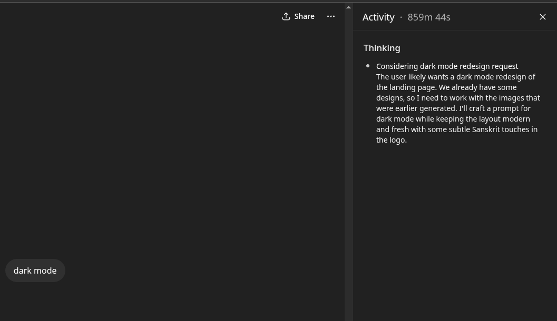Viewport: 557px width, 321px height.
Task: Click the Share button
Action: pyautogui.click(x=298, y=16)
